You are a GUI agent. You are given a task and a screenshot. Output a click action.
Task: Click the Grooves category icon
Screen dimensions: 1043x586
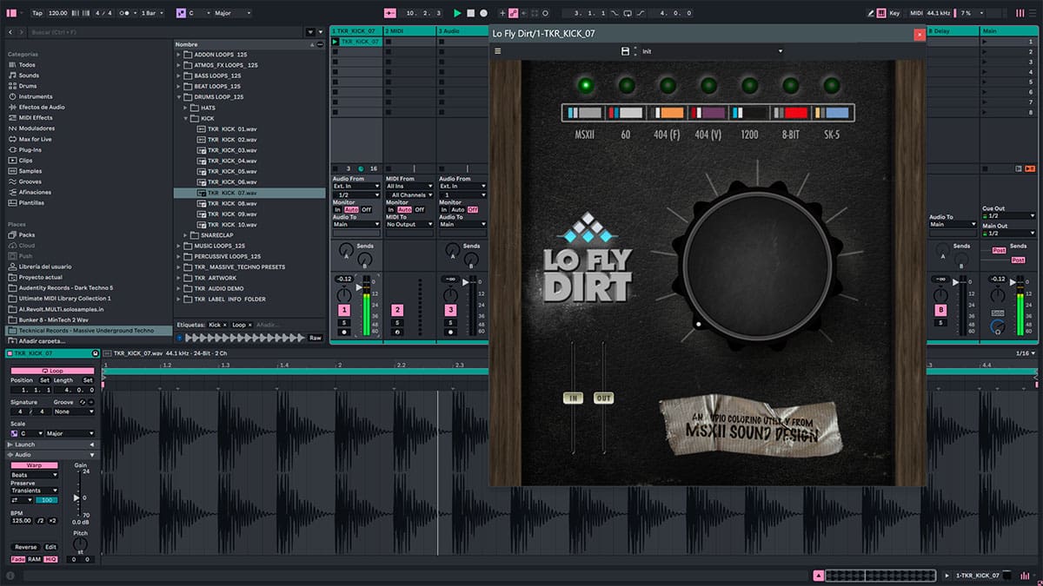tap(11, 181)
